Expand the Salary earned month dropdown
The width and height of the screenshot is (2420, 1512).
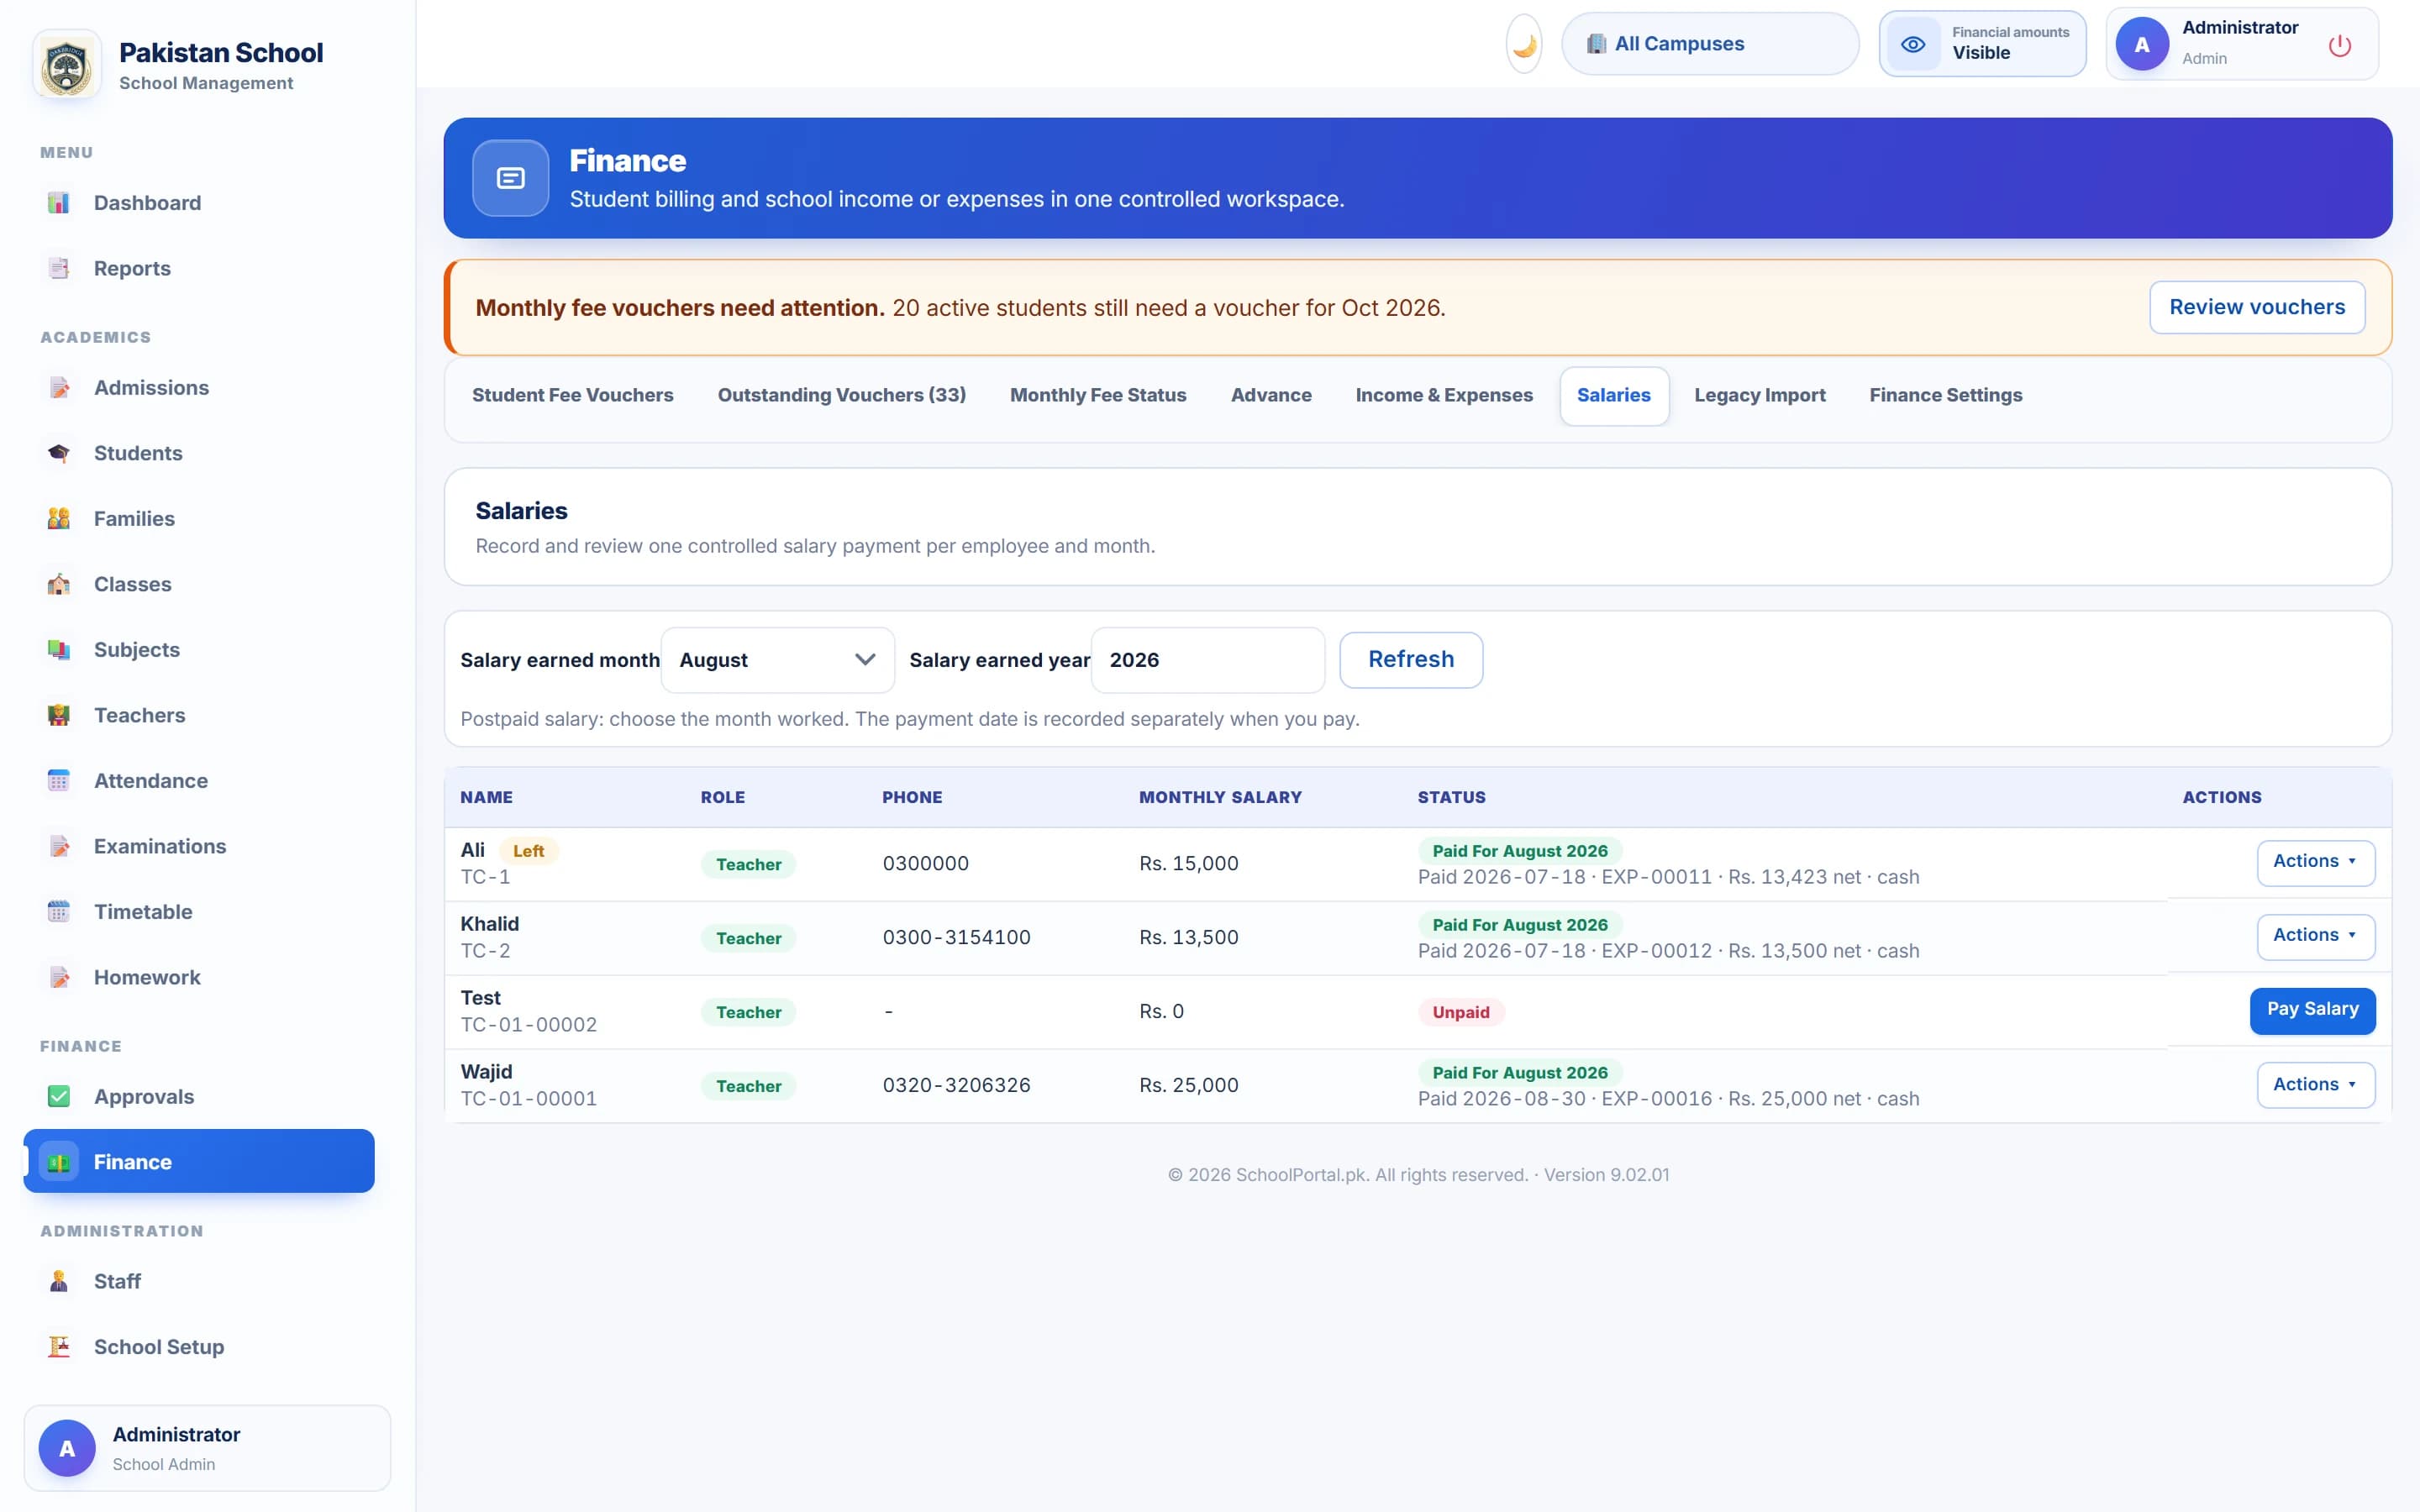click(x=777, y=660)
